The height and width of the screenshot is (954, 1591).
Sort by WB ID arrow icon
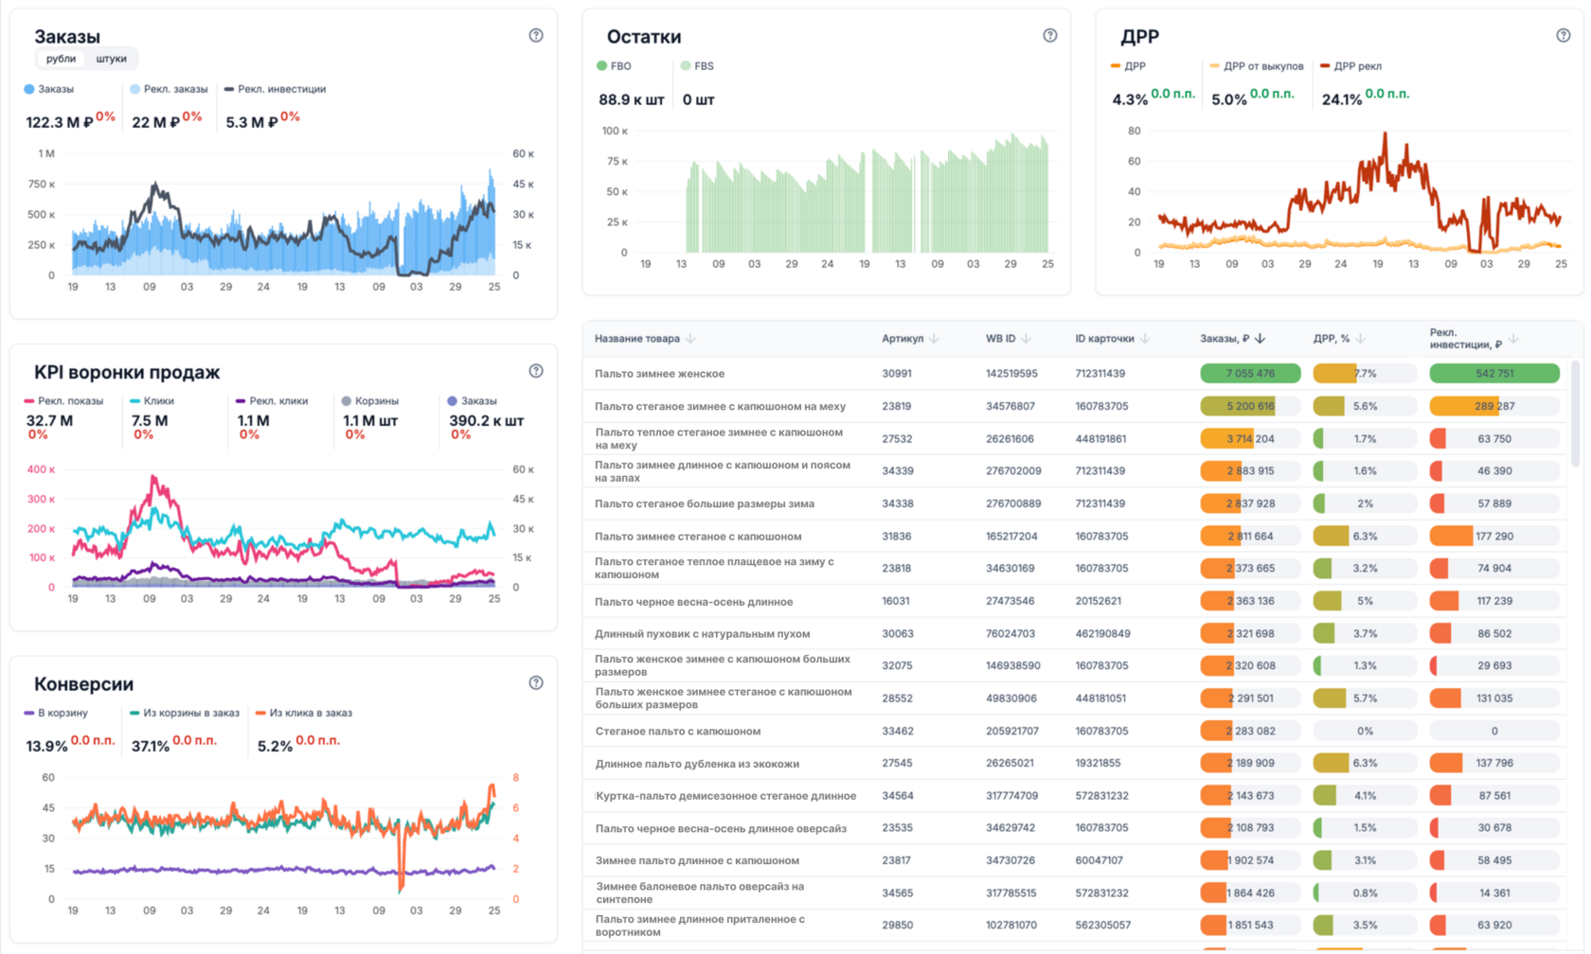1027,338
